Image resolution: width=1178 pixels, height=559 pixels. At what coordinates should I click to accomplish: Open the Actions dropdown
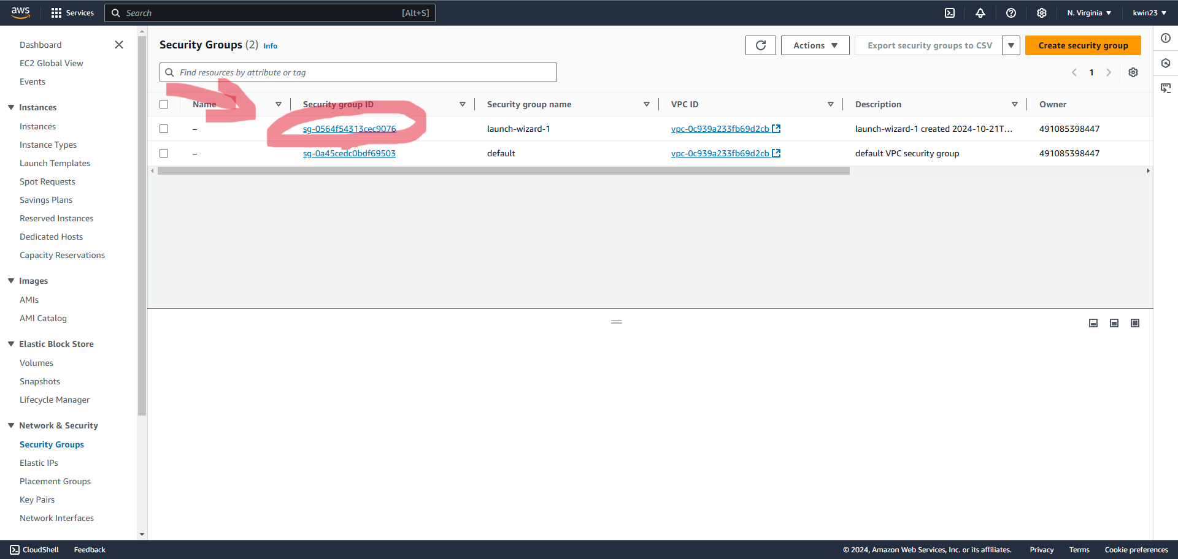click(x=815, y=45)
